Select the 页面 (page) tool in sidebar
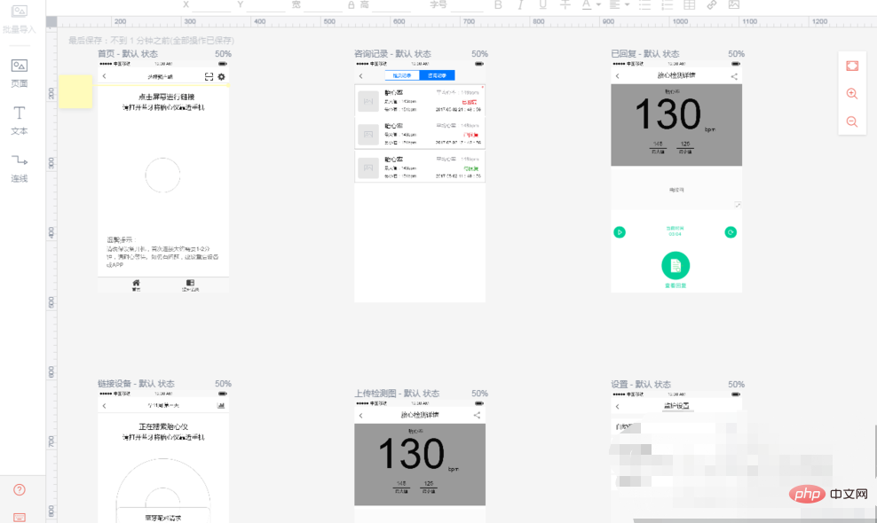 click(19, 74)
